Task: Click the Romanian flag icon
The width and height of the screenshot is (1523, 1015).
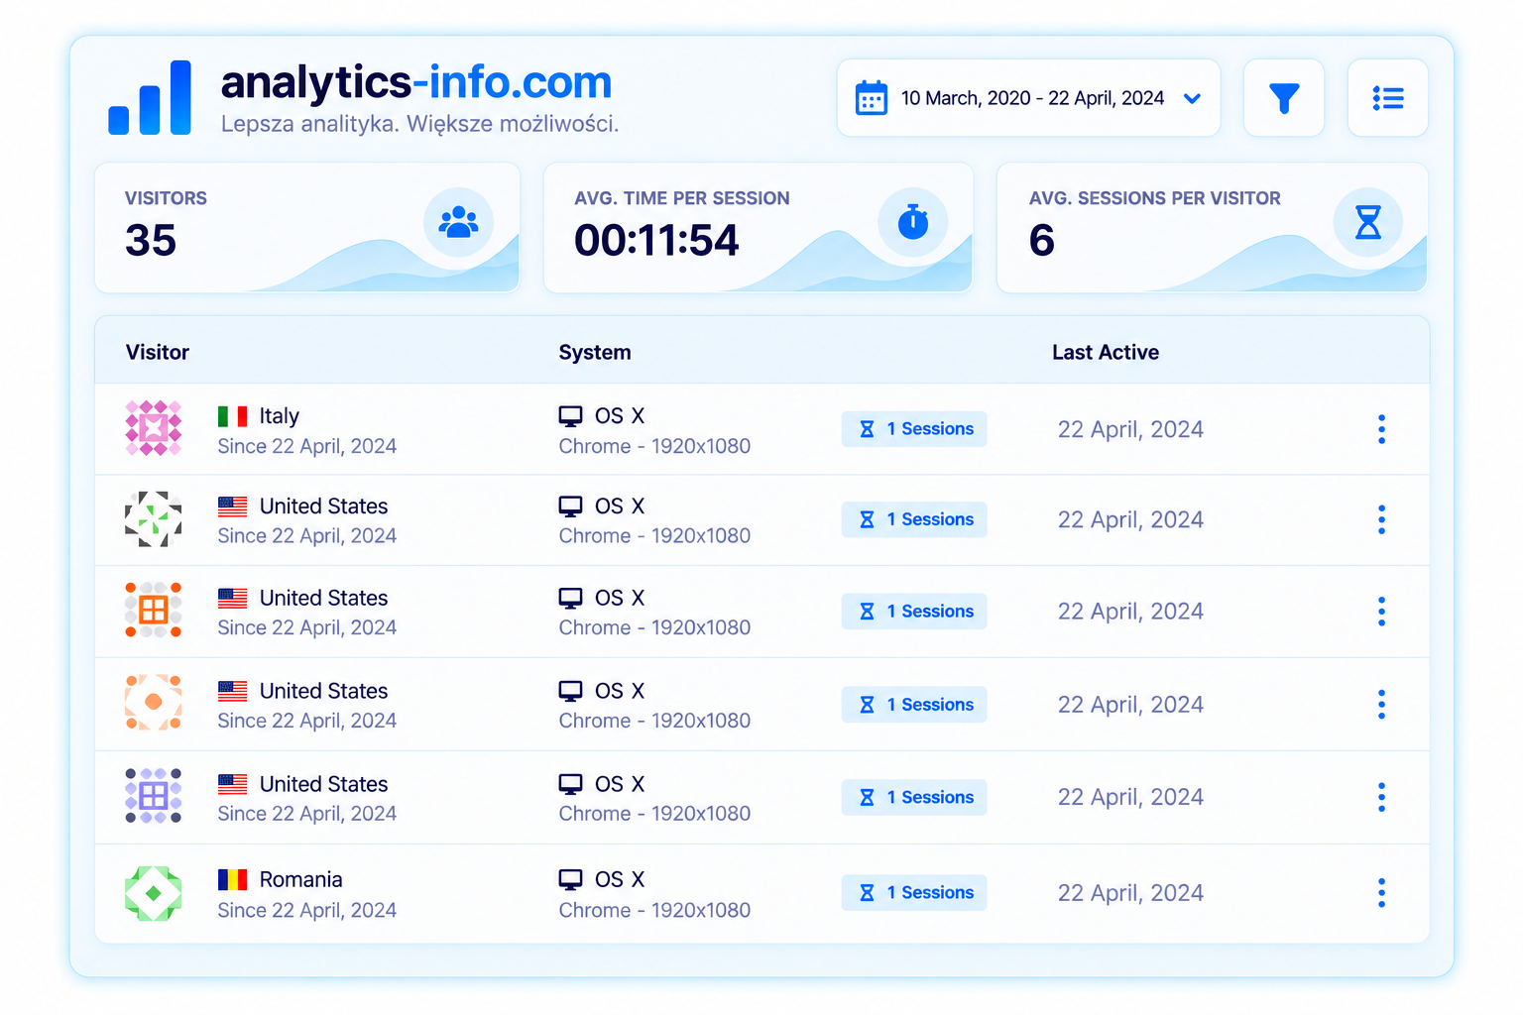Action: point(233,879)
